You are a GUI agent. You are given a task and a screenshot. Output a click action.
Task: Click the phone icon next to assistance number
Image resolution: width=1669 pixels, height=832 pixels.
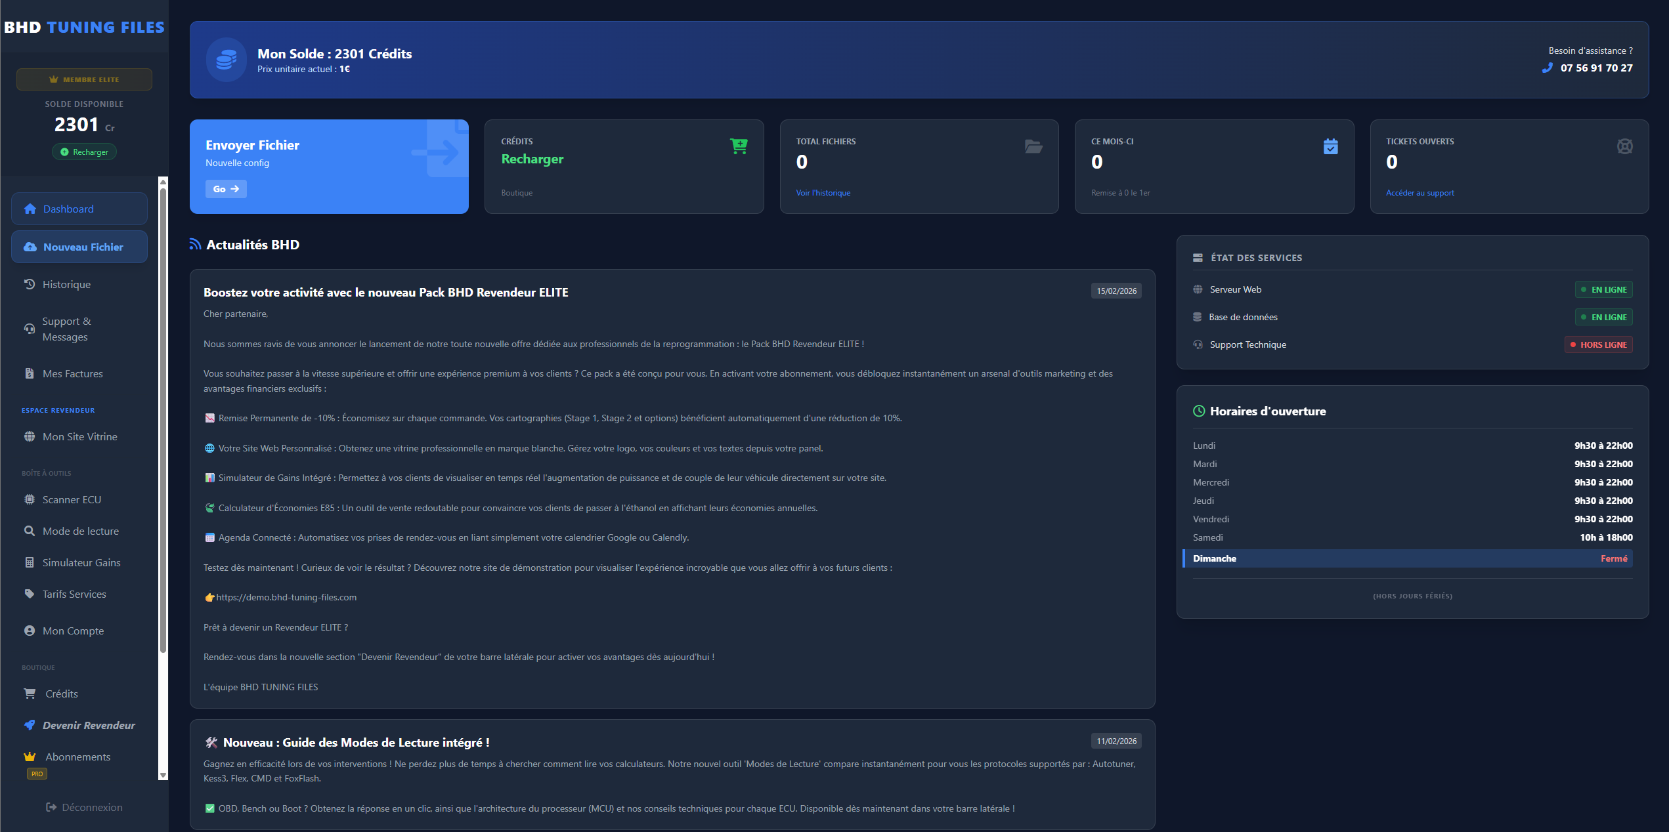coord(1546,68)
